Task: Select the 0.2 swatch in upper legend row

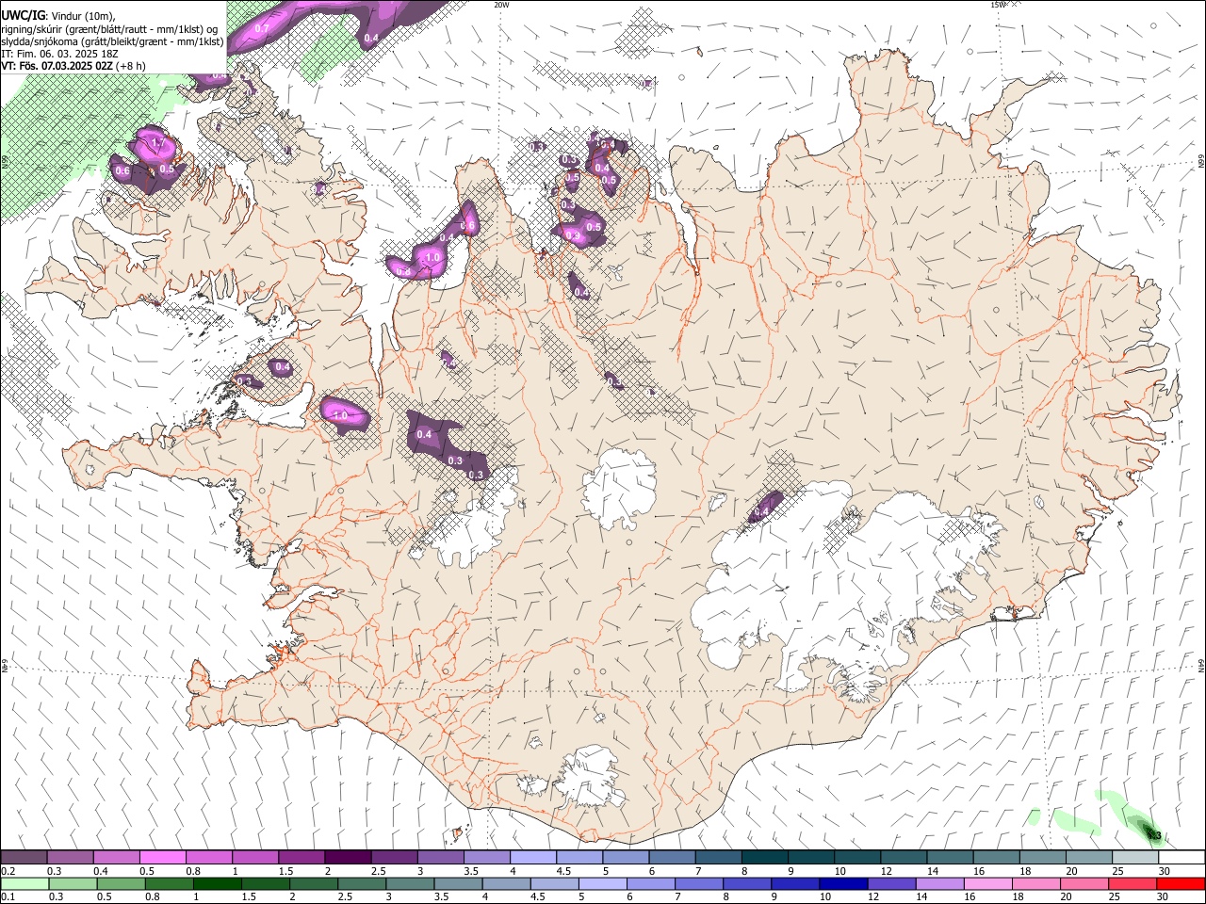Action: (24, 858)
